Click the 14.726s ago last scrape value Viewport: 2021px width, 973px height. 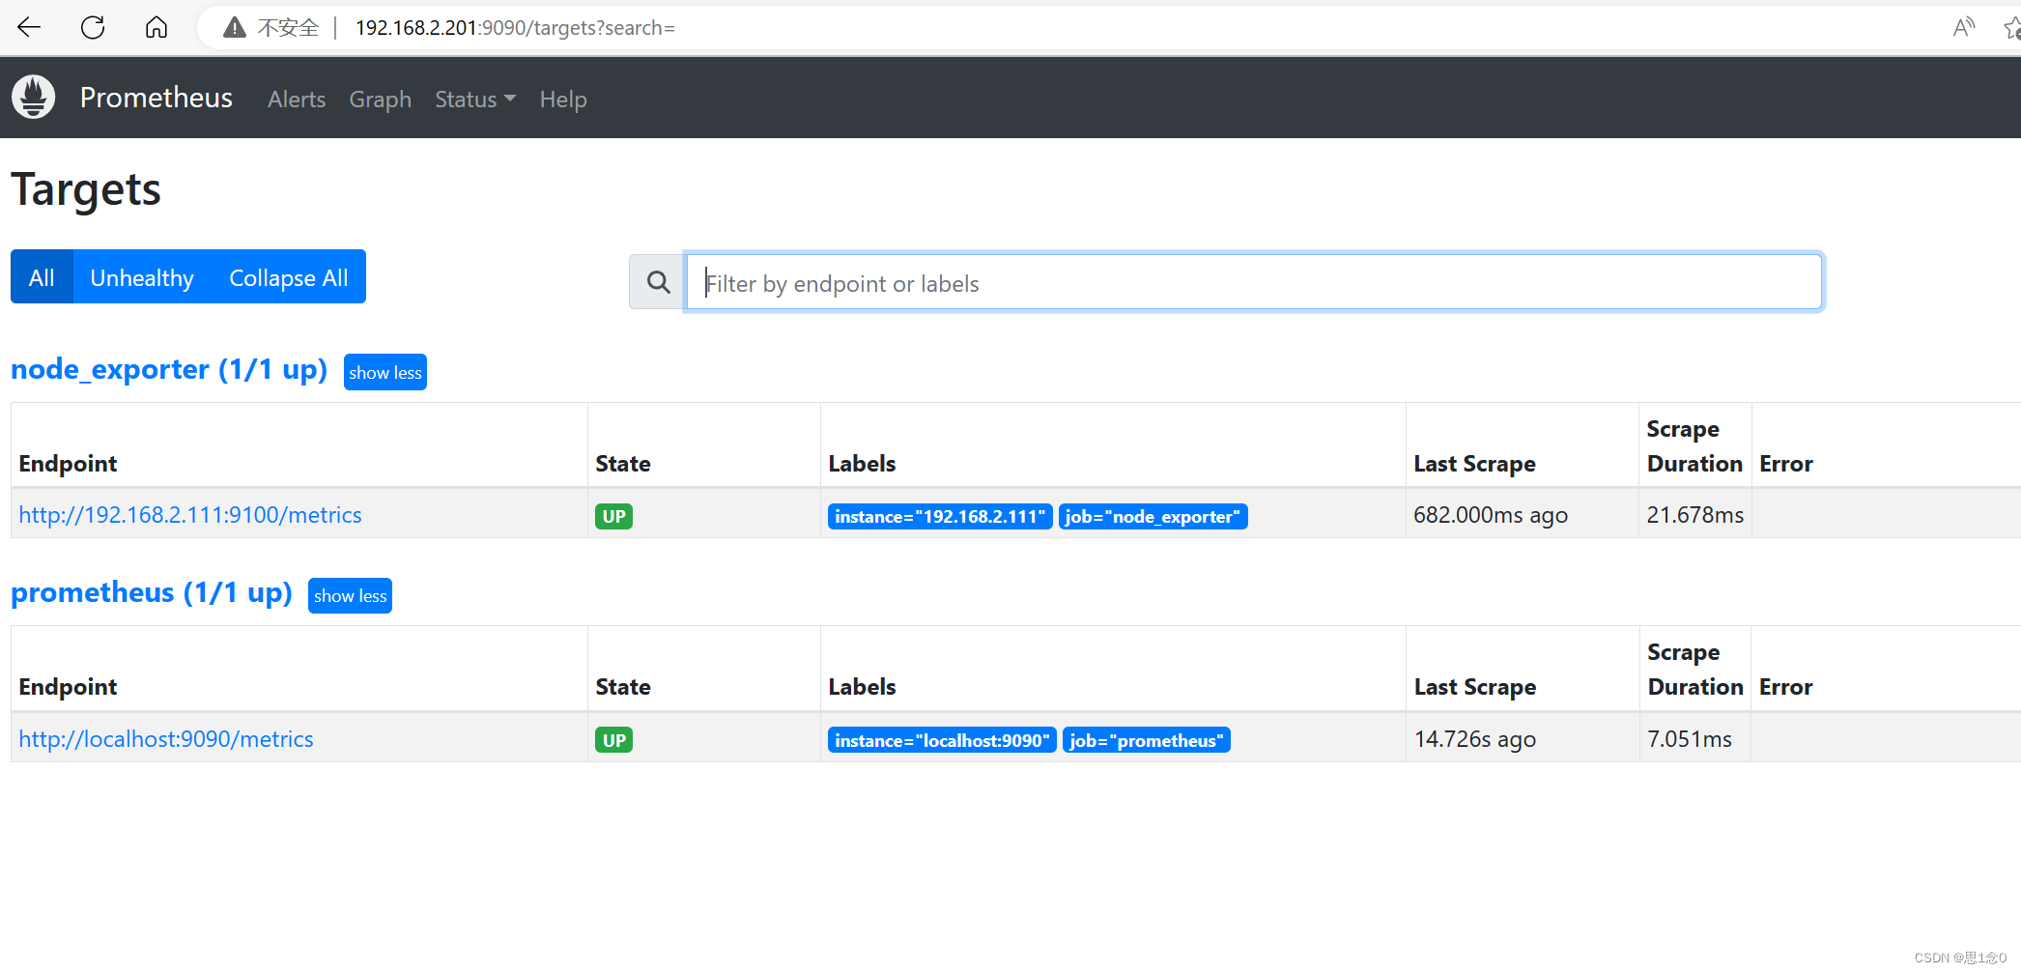(x=1475, y=739)
